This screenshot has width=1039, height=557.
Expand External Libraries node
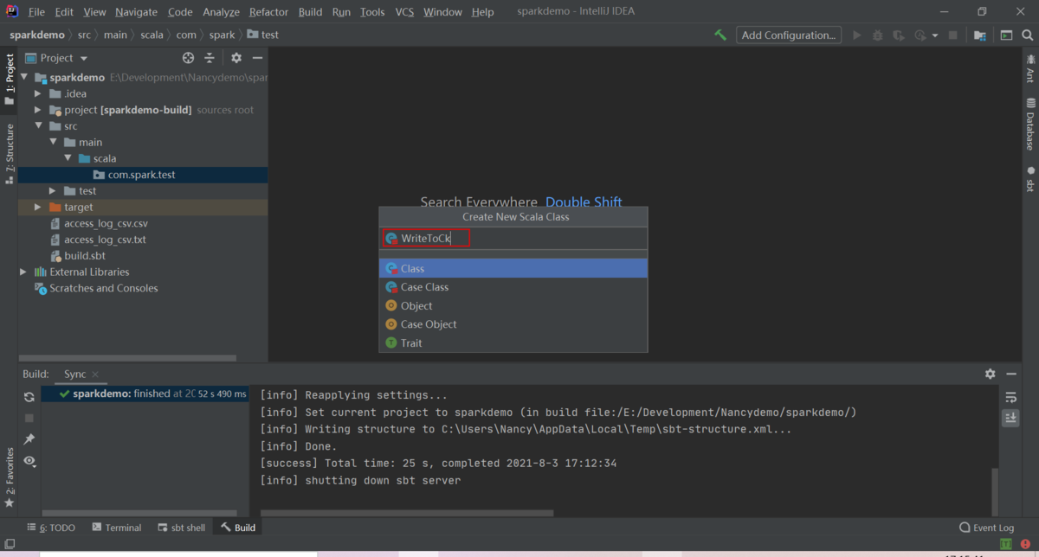(x=24, y=272)
